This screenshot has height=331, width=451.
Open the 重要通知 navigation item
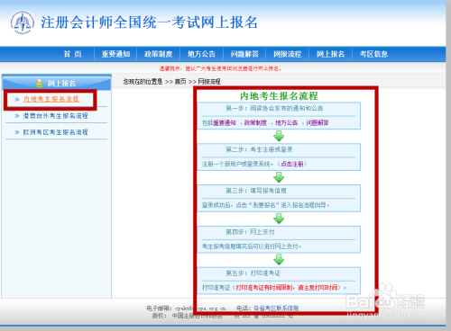[x=115, y=54]
